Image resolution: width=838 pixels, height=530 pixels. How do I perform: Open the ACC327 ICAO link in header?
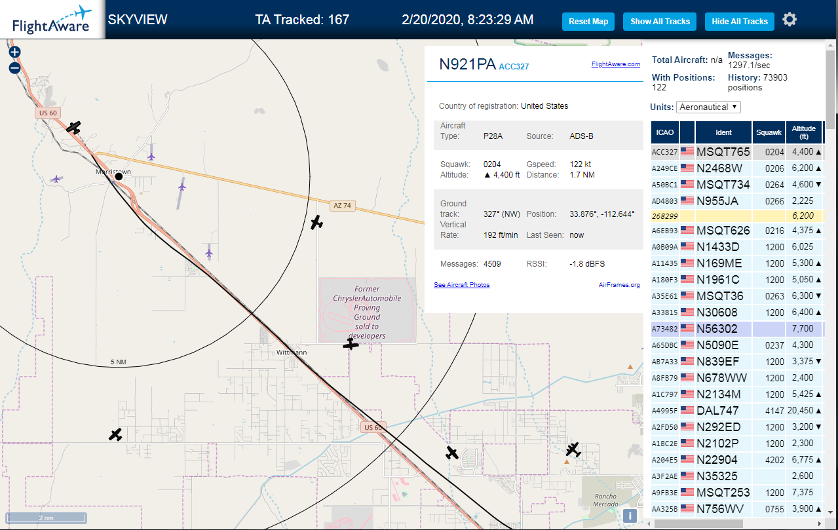514,67
